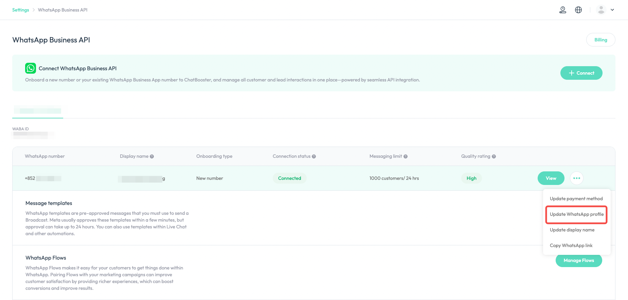
Task: Click the Connected status badge
Action: (290, 178)
